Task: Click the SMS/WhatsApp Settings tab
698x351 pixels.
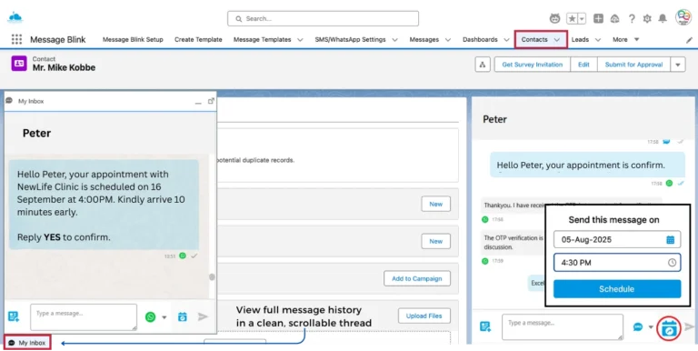Action: (x=350, y=39)
